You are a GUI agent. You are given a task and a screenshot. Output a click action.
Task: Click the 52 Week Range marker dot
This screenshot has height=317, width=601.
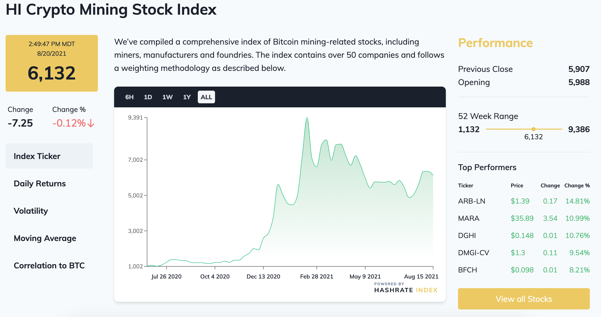534,129
